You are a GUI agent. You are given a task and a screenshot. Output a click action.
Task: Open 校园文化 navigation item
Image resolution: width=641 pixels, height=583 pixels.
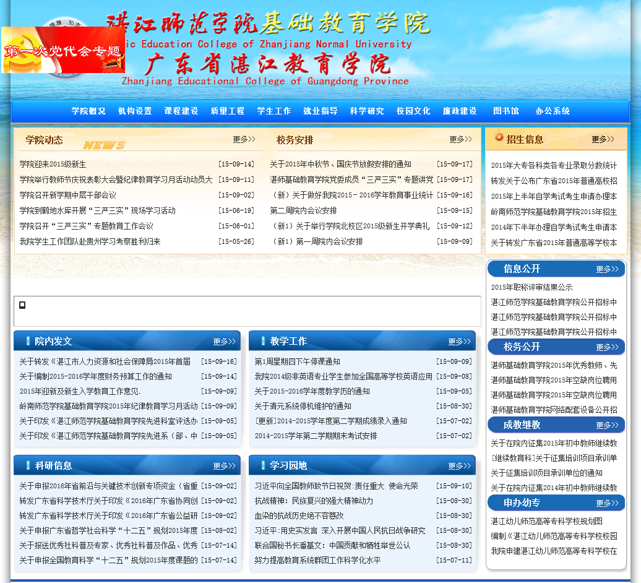[x=413, y=111]
